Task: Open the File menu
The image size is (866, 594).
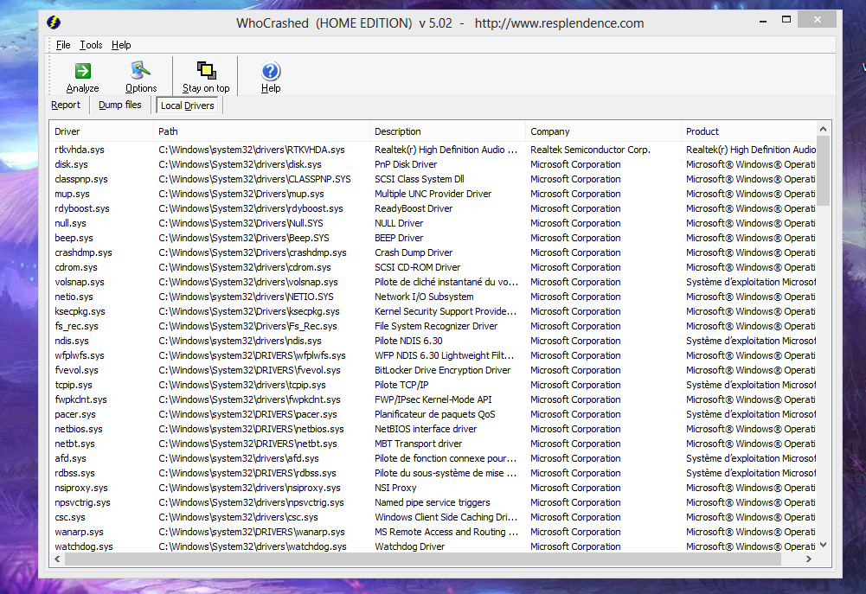Action: (x=63, y=45)
